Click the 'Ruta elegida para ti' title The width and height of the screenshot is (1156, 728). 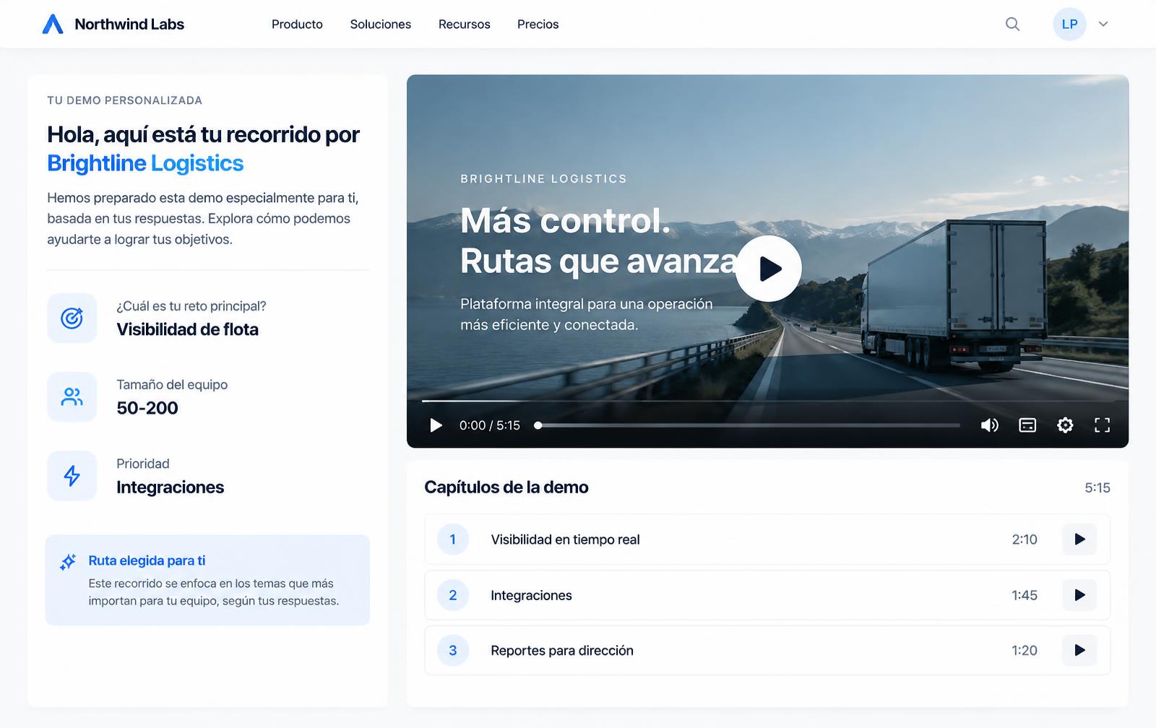147,560
